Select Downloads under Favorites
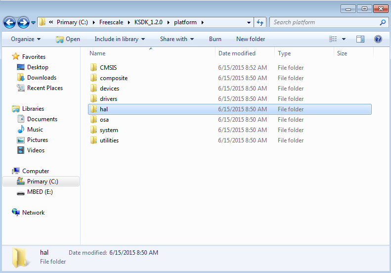The height and width of the screenshot is (273, 391). (42, 78)
